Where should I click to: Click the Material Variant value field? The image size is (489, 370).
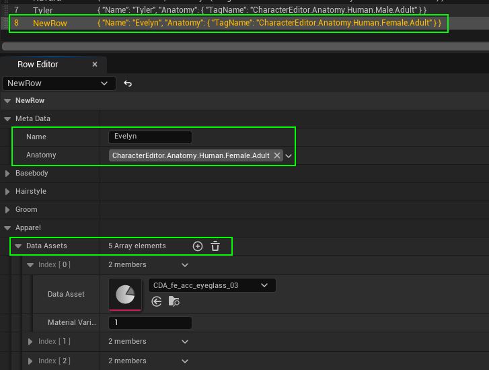tap(150, 323)
